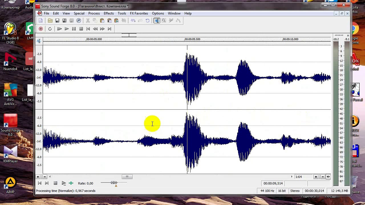Open the FX Favorites menu

pyautogui.click(x=139, y=13)
